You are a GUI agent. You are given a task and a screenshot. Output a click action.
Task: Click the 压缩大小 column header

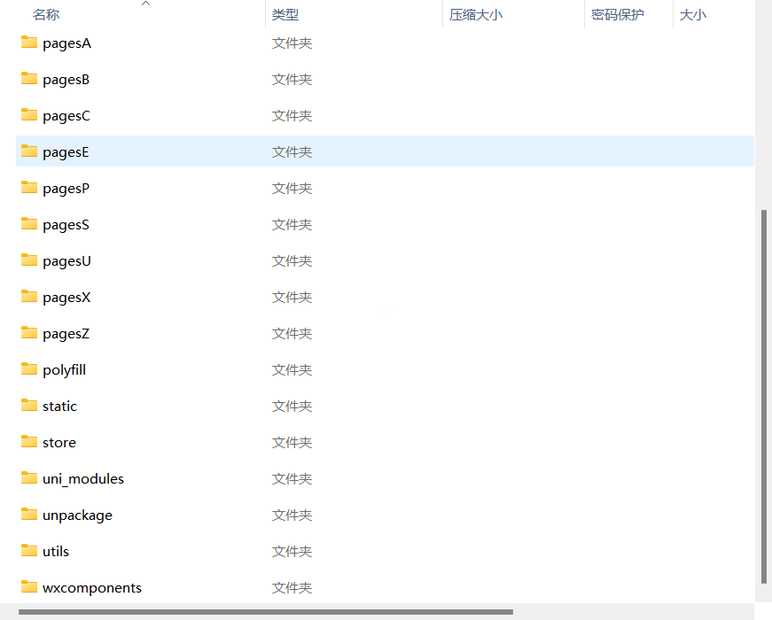(475, 15)
